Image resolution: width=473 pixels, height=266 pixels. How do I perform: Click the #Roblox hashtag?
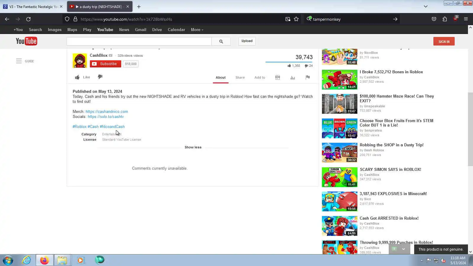pos(80,126)
